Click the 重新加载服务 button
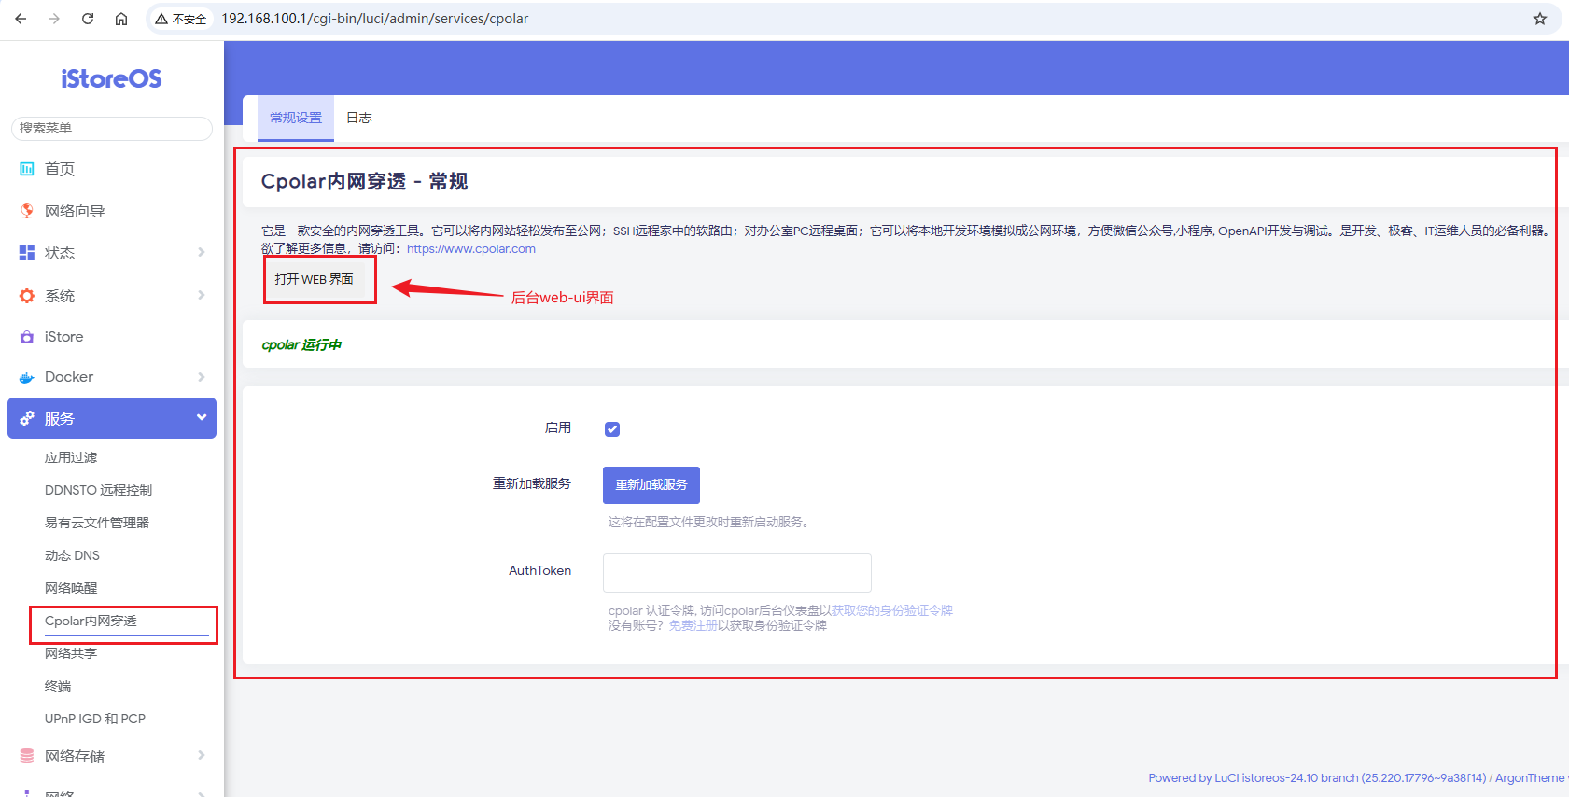This screenshot has height=797, width=1569. pos(651,485)
